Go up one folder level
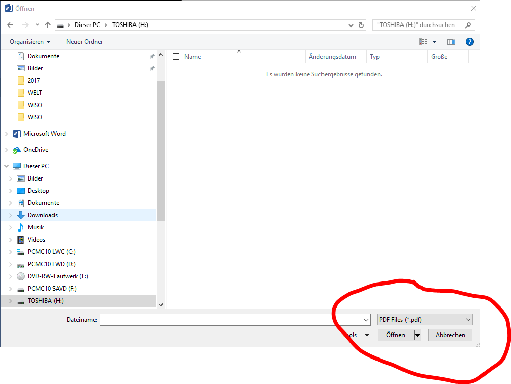511x384 pixels. pyautogui.click(x=48, y=25)
